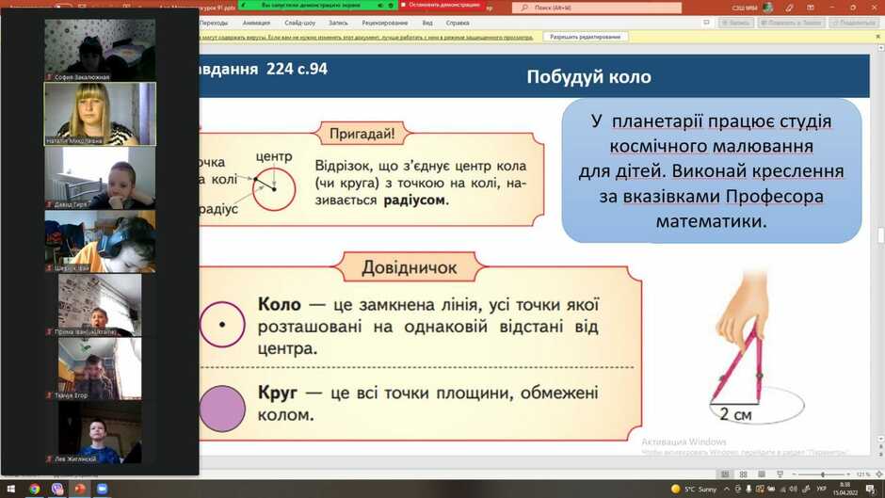Viewport: 885px width, 498px height.
Task: Switch to reading view icon
Action: pyautogui.click(x=762, y=474)
